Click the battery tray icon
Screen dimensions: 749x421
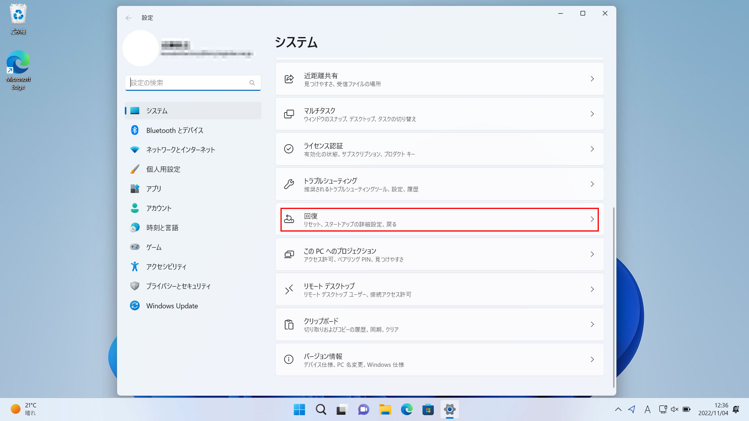[x=687, y=409]
